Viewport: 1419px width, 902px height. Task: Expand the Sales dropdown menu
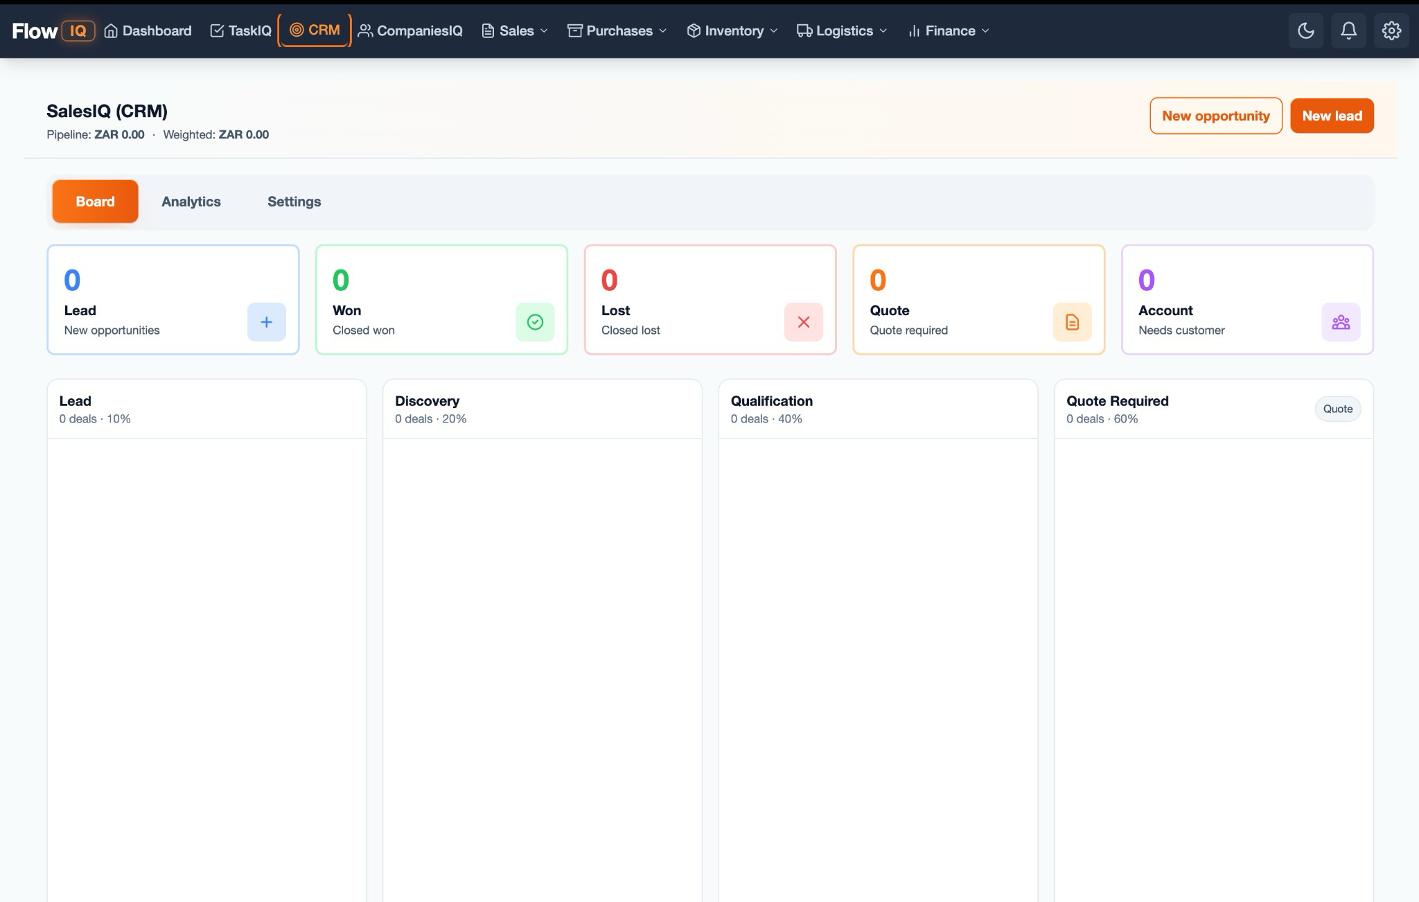tap(514, 30)
